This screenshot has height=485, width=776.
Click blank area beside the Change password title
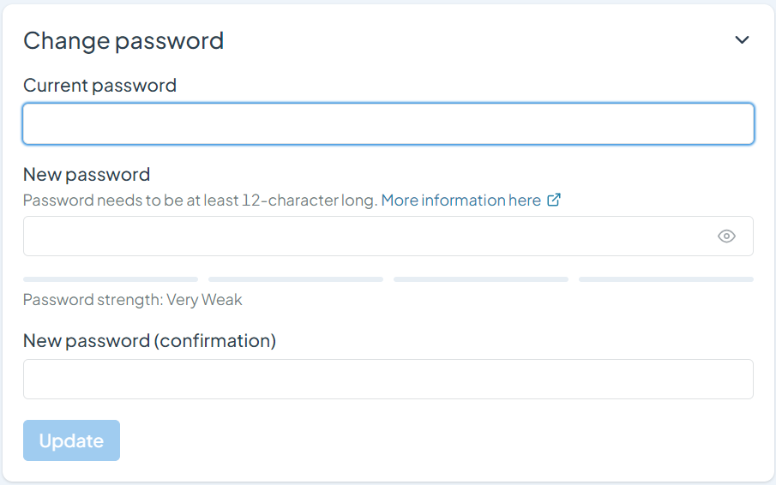coord(472,40)
